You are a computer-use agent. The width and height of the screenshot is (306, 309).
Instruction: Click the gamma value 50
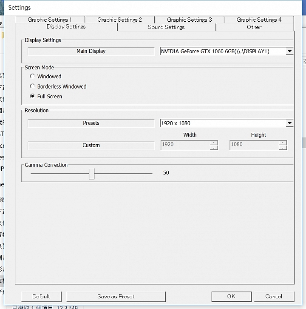166,173
